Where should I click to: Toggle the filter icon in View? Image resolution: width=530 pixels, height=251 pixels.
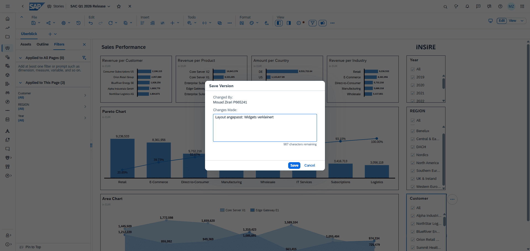tap(313, 23)
